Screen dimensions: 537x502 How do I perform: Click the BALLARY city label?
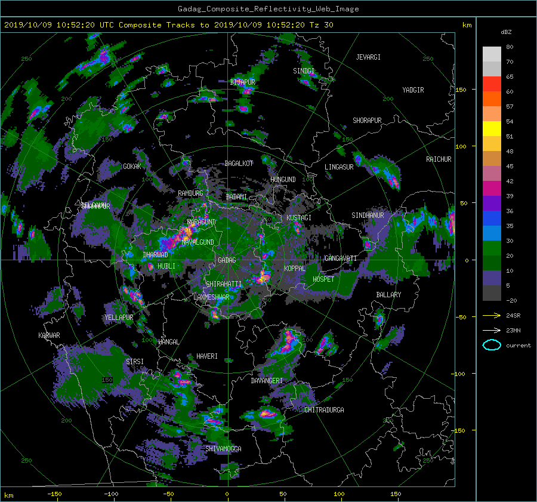pos(388,295)
